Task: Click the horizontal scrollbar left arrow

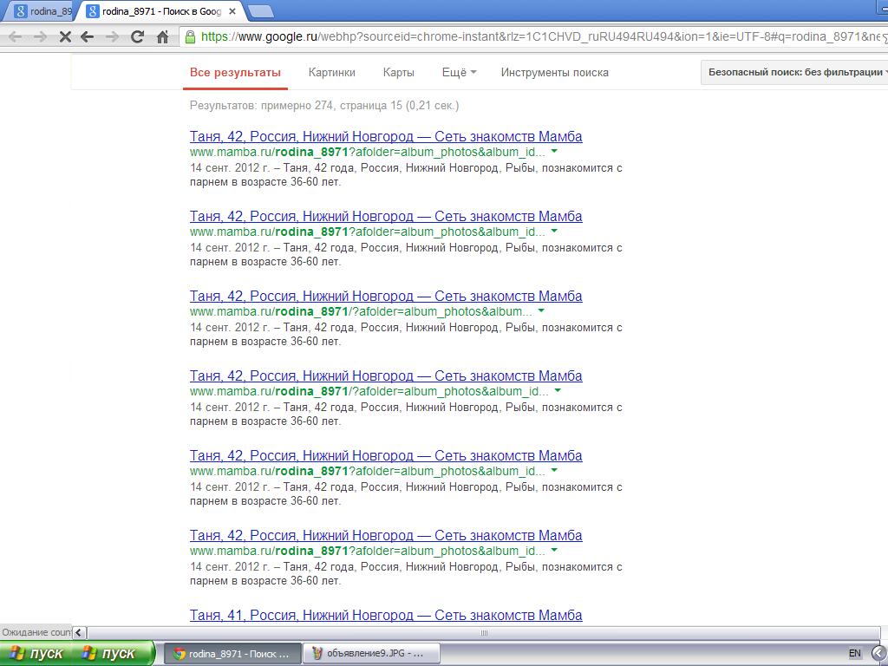Action: [79, 632]
